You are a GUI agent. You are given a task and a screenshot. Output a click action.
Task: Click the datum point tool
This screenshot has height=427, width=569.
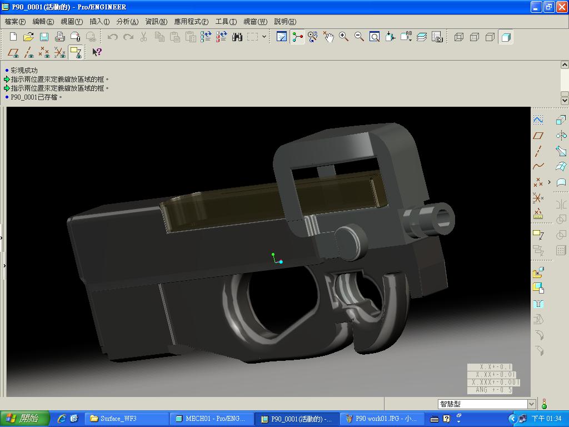tap(538, 182)
